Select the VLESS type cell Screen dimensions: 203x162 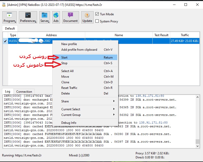coord(13,41)
